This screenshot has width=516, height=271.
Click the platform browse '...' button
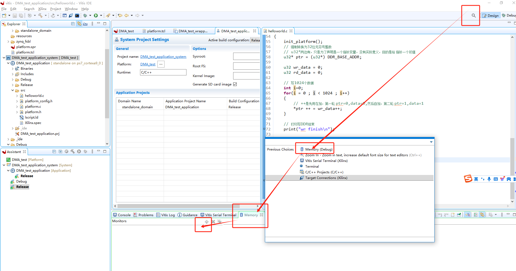pos(161,64)
